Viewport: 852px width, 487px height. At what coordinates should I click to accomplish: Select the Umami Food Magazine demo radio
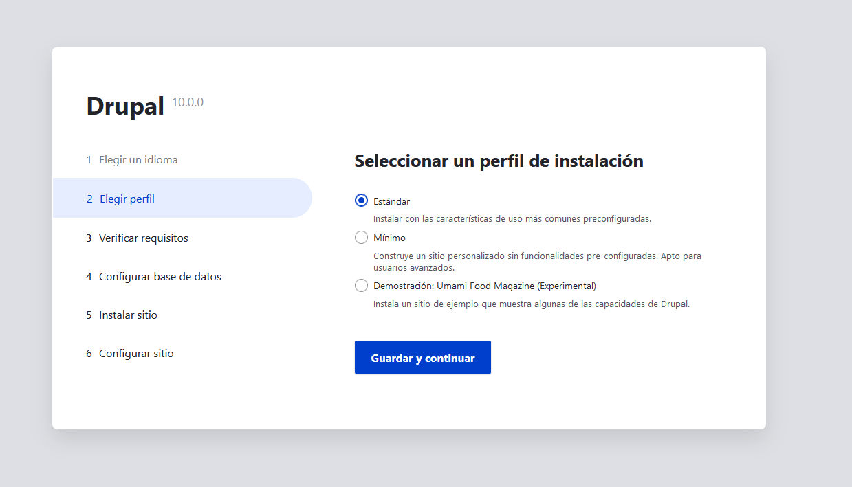[x=361, y=285]
